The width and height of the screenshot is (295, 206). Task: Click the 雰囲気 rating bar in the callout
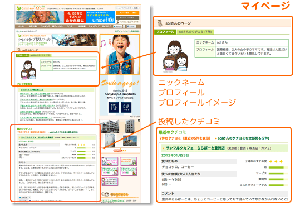[278, 179]
